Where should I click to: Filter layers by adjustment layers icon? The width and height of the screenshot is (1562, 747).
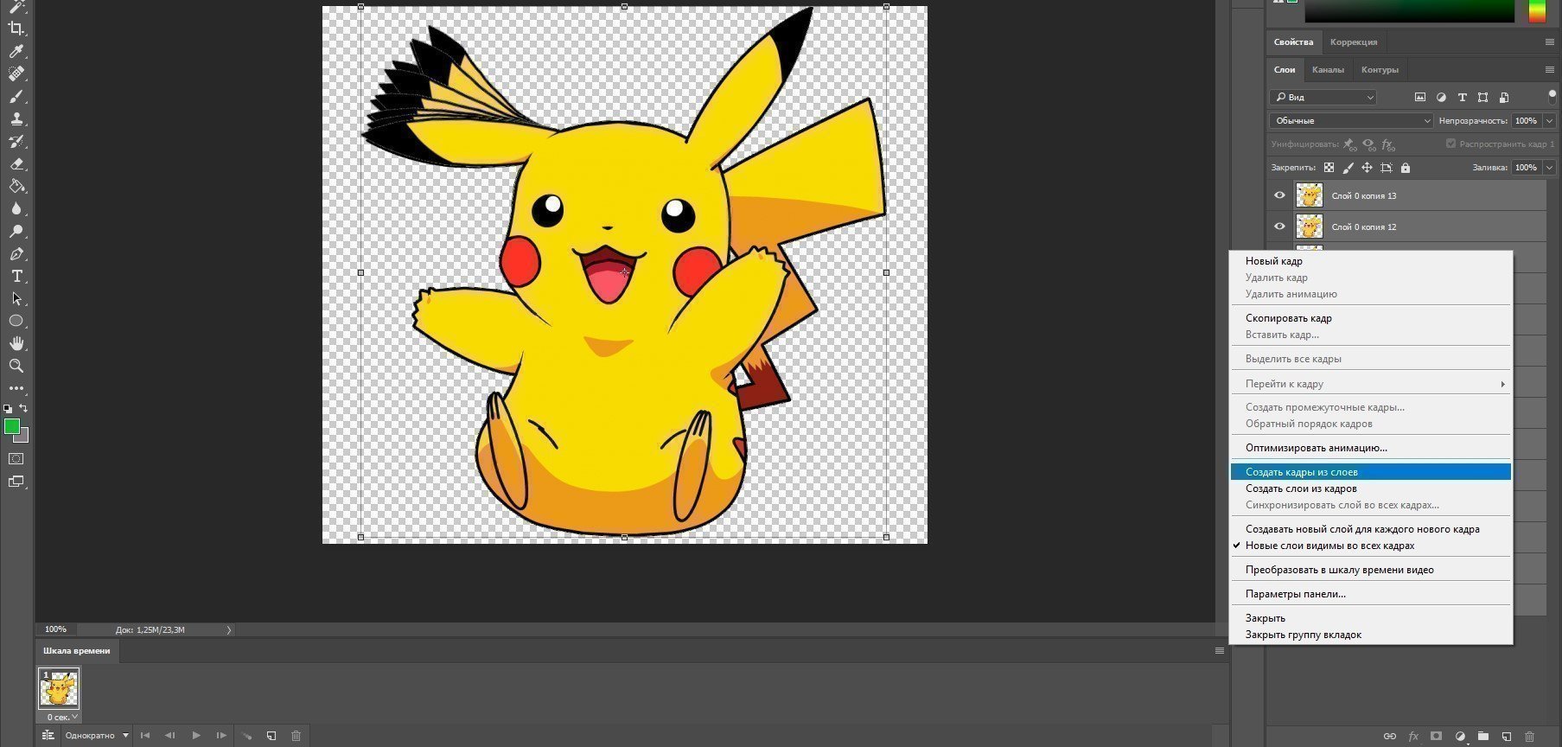click(x=1441, y=98)
